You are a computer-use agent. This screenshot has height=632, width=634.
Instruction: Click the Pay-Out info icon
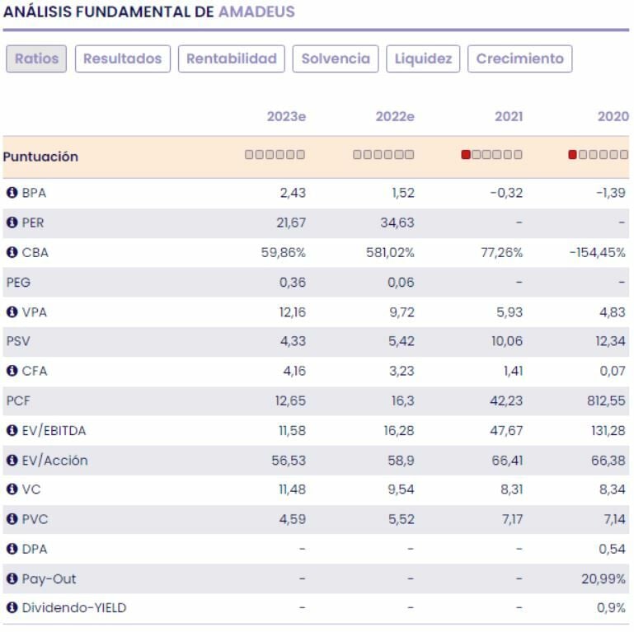tap(12, 578)
